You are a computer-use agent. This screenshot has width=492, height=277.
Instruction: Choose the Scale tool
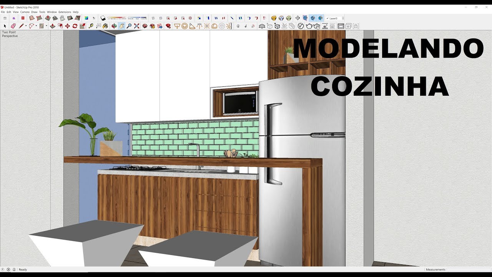click(82, 26)
